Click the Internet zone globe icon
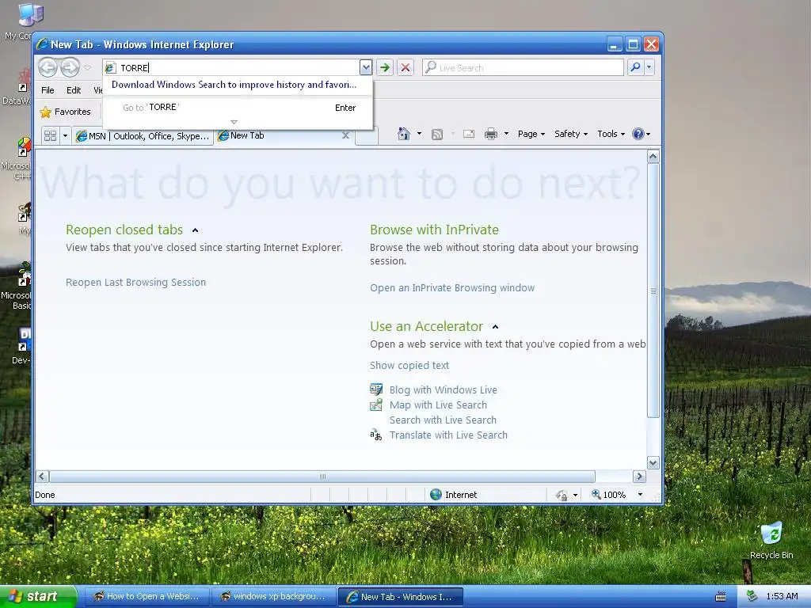The image size is (811, 608). click(x=436, y=495)
